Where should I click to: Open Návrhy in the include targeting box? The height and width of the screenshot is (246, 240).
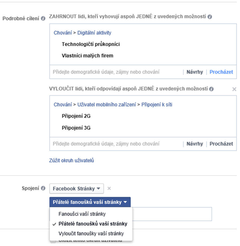tap(195, 72)
